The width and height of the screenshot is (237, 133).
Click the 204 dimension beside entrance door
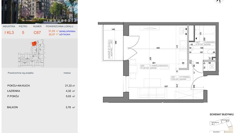point(194,86)
